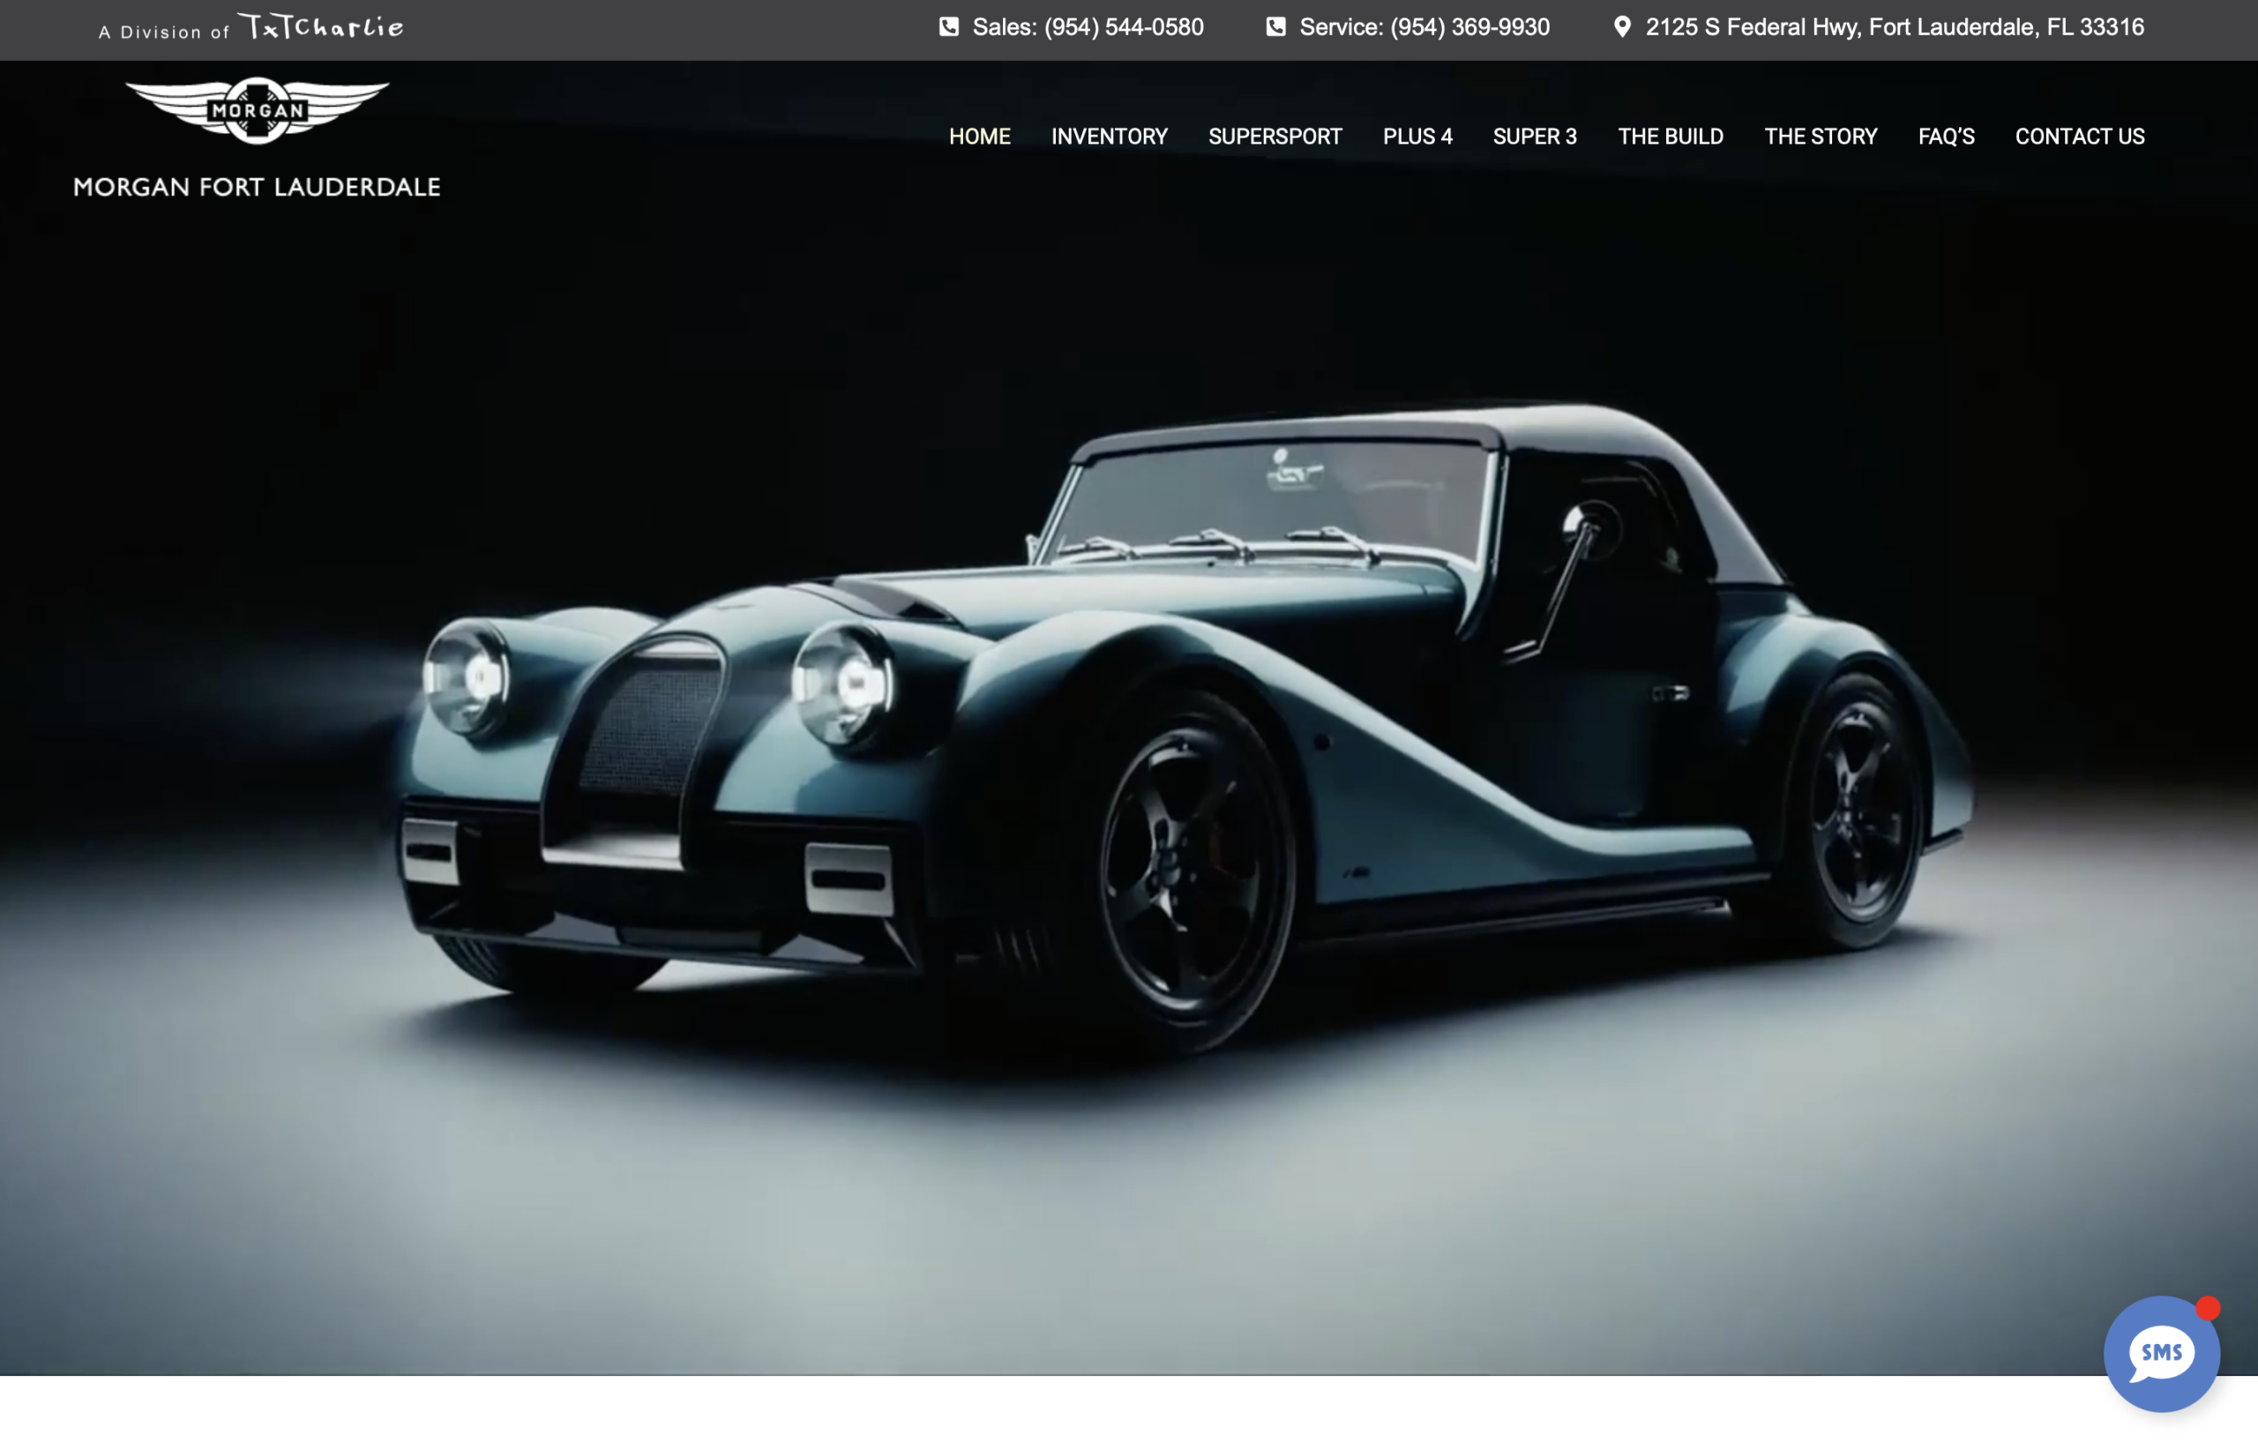The width and height of the screenshot is (2258, 1450).
Task: Select the Plus 4 menu item
Action: click(1417, 137)
